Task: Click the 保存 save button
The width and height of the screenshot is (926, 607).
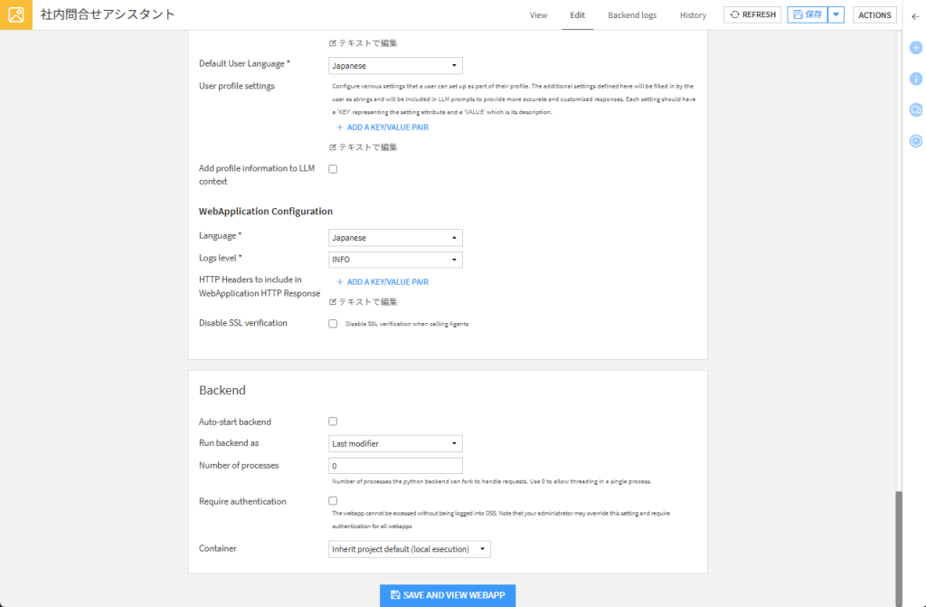Action: point(808,15)
